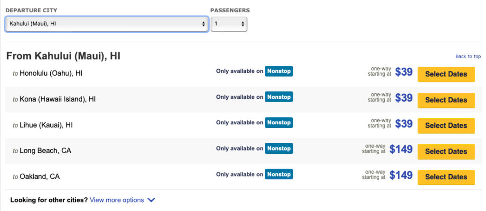Select Dates for Oakland flight
This screenshot has width=486, height=211.
pyautogui.click(x=446, y=177)
